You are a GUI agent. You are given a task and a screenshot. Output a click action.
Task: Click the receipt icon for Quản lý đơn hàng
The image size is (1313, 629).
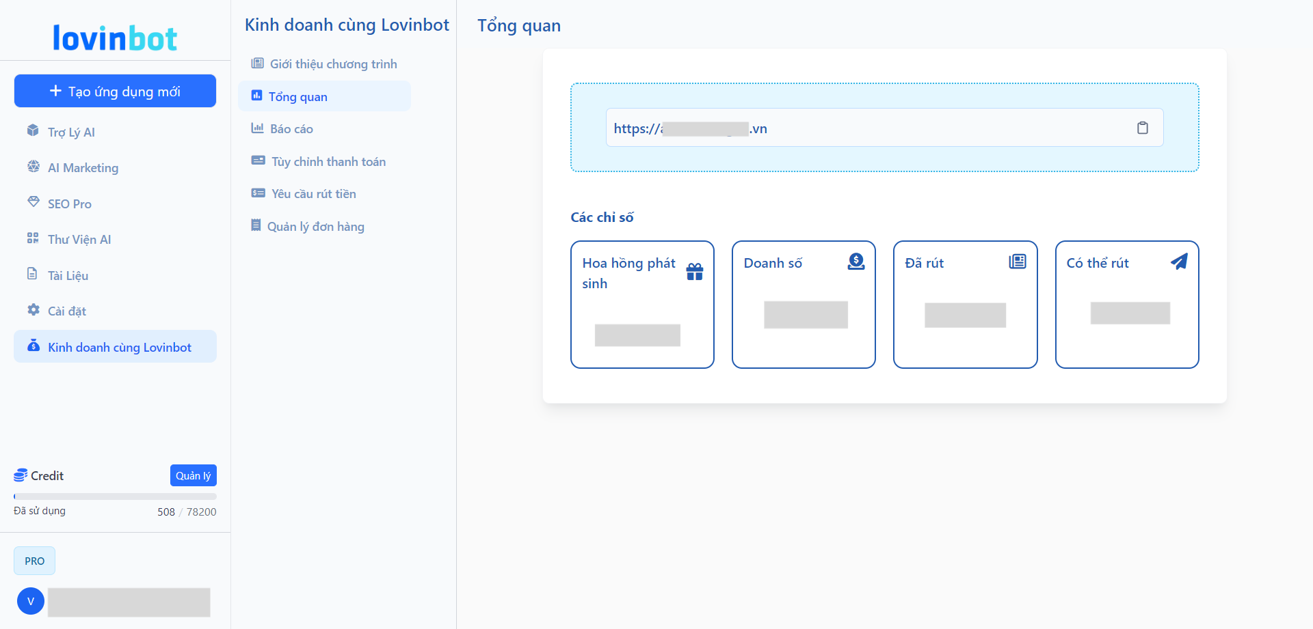click(256, 225)
